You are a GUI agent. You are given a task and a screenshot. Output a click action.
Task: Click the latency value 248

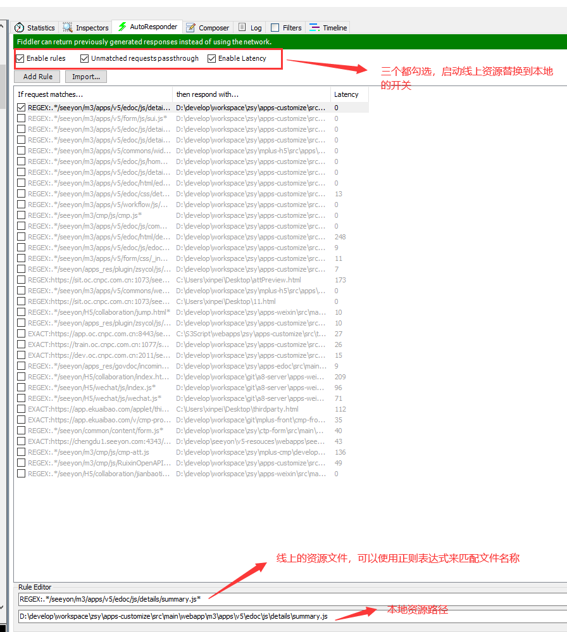340,237
